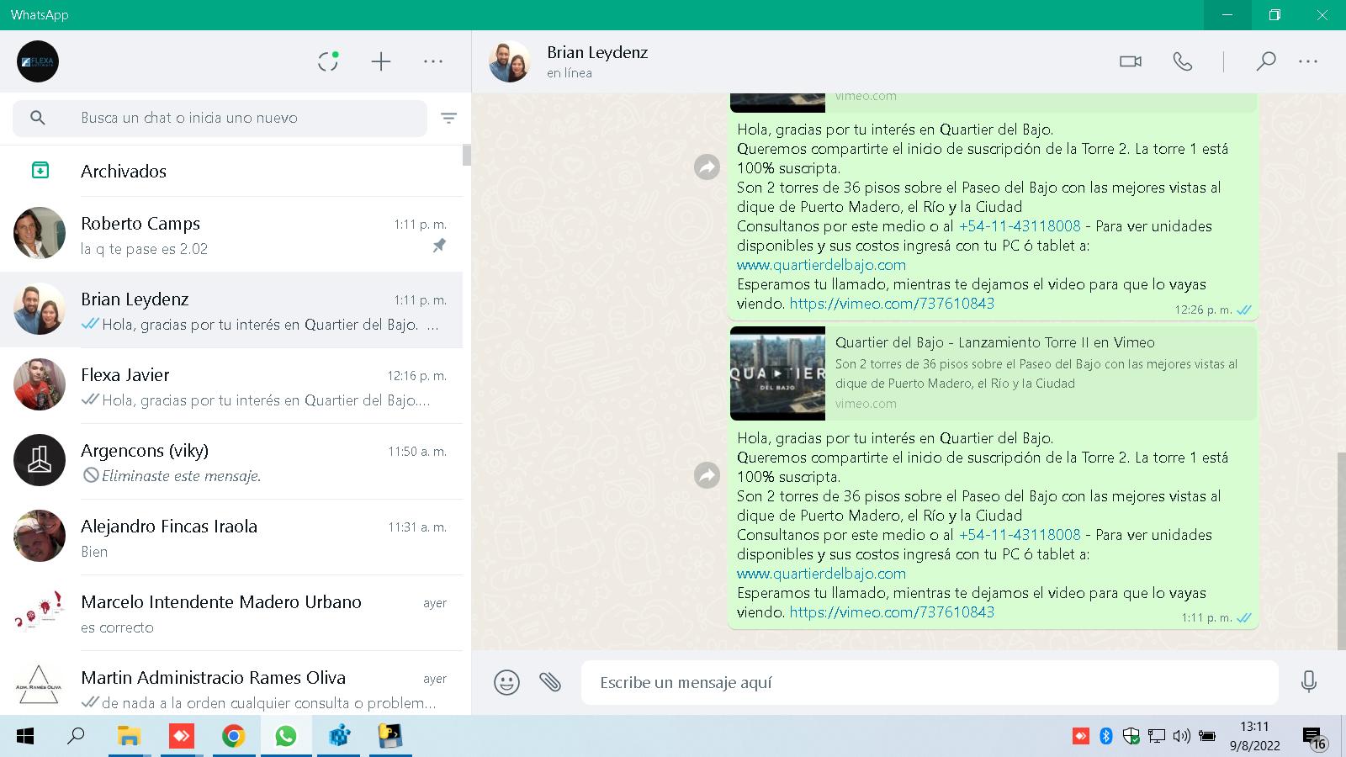Open the Archivados chats
Image resolution: width=1346 pixels, height=757 pixels.
(x=231, y=171)
